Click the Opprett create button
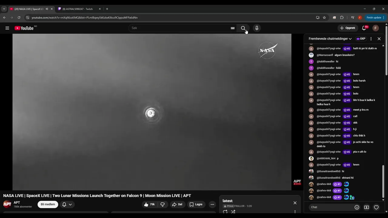388x218 pixels. click(347, 28)
